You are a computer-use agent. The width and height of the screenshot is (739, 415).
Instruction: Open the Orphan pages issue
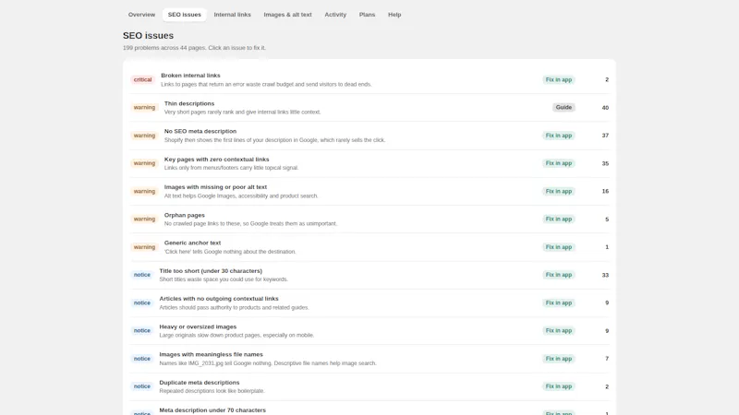click(369, 219)
